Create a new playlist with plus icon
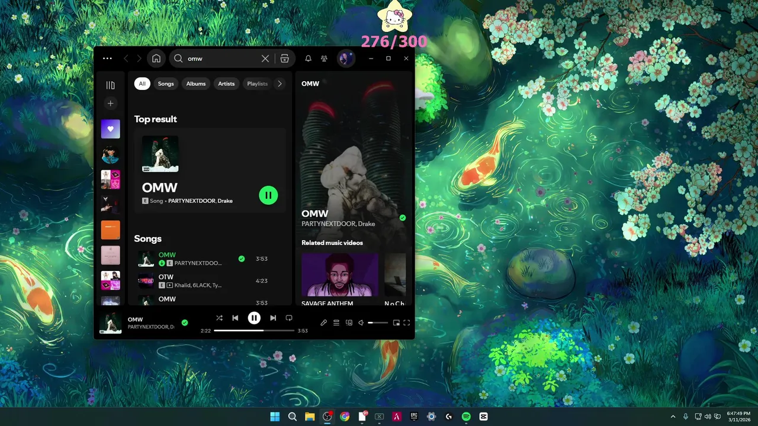Image resolution: width=758 pixels, height=426 pixels. [110, 104]
